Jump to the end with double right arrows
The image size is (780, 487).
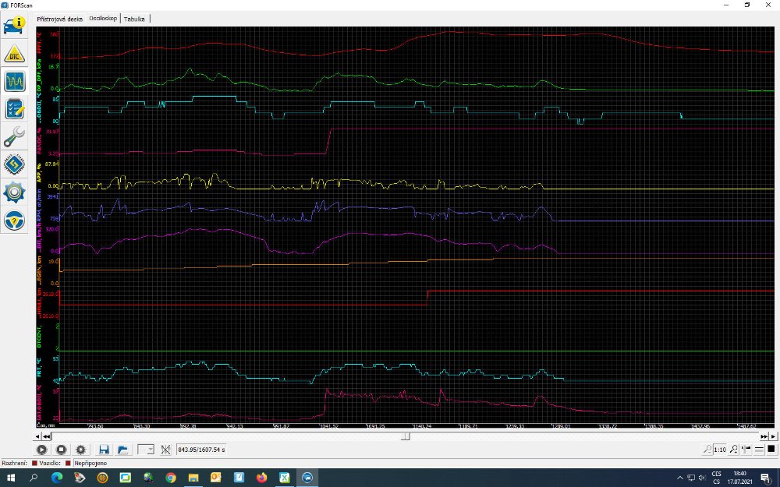[765, 437]
